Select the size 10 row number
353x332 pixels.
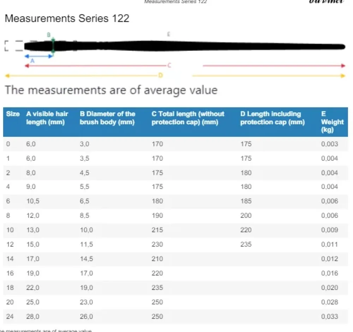pos(10,230)
